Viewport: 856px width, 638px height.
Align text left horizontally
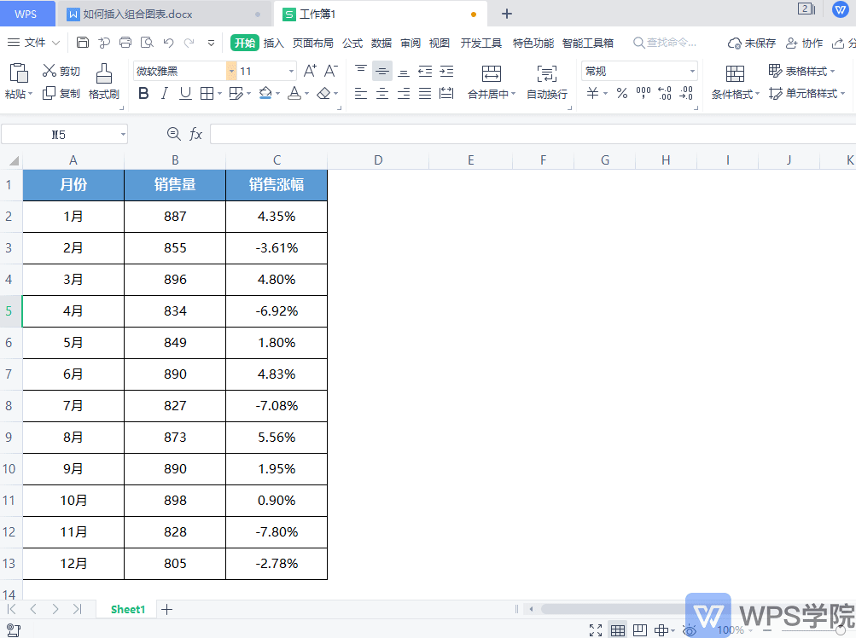[361, 93]
